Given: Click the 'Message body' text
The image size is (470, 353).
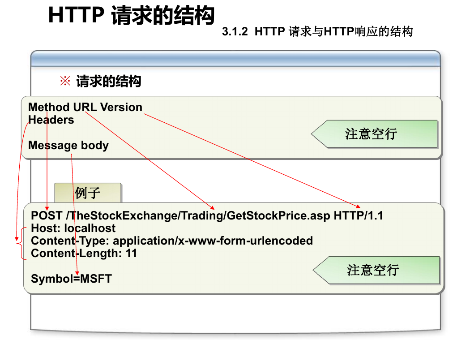Looking at the screenshot, I should click(68, 145).
